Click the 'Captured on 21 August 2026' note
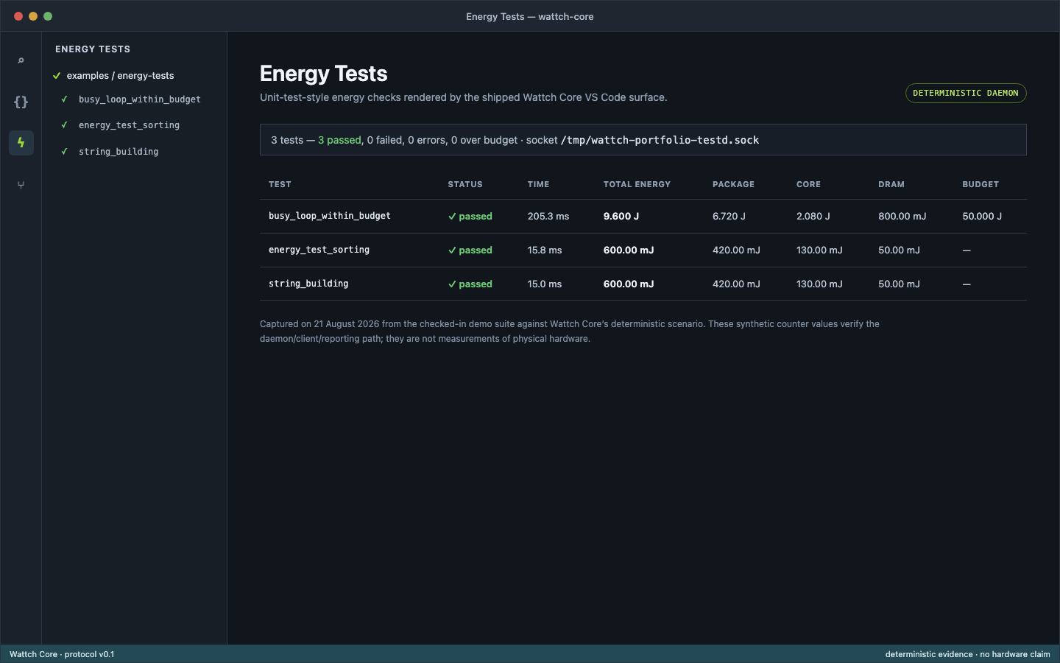 point(570,331)
